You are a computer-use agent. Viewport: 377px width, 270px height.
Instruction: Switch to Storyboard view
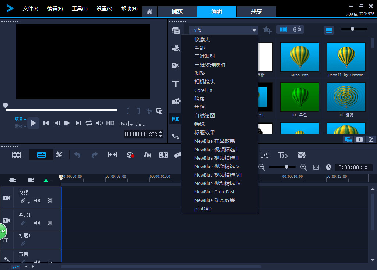[17, 155]
